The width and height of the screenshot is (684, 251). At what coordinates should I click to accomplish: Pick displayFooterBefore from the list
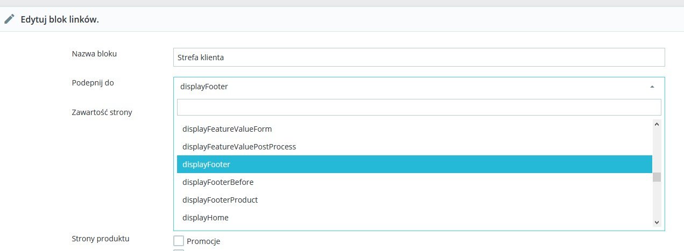click(218, 182)
